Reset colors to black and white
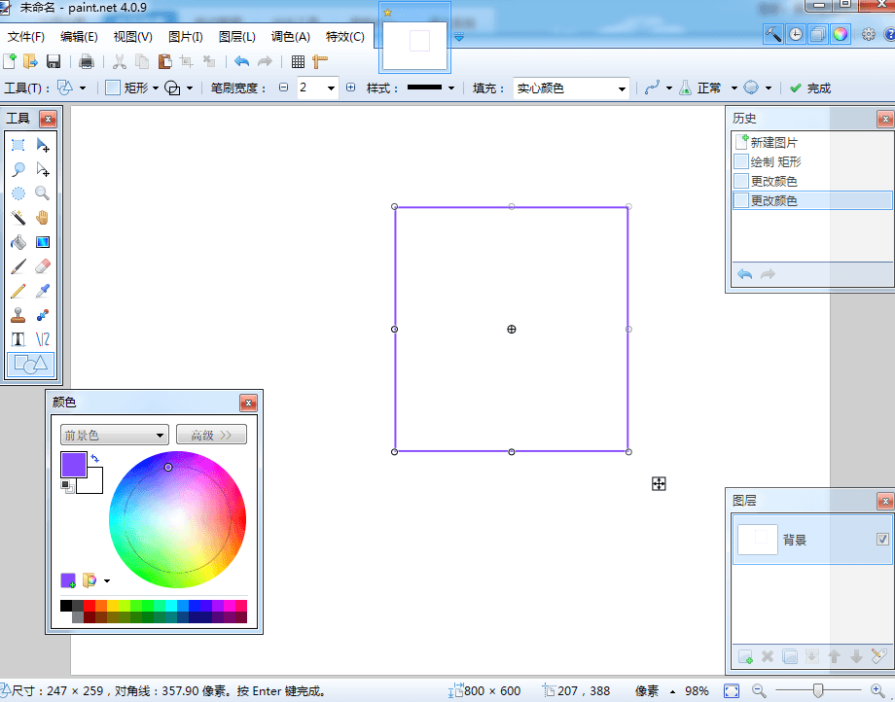895x702 pixels. 67,486
